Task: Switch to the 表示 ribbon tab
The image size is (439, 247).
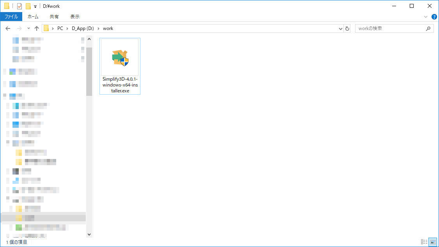Action: [x=75, y=17]
